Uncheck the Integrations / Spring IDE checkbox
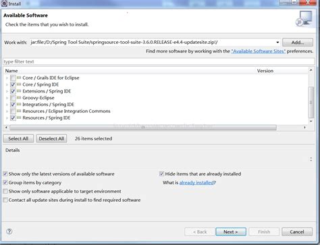The image size is (320, 245). point(13,105)
